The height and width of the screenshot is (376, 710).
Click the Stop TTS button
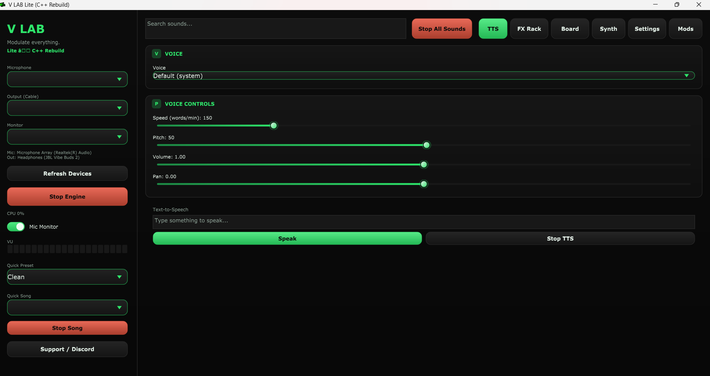point(560,238)
